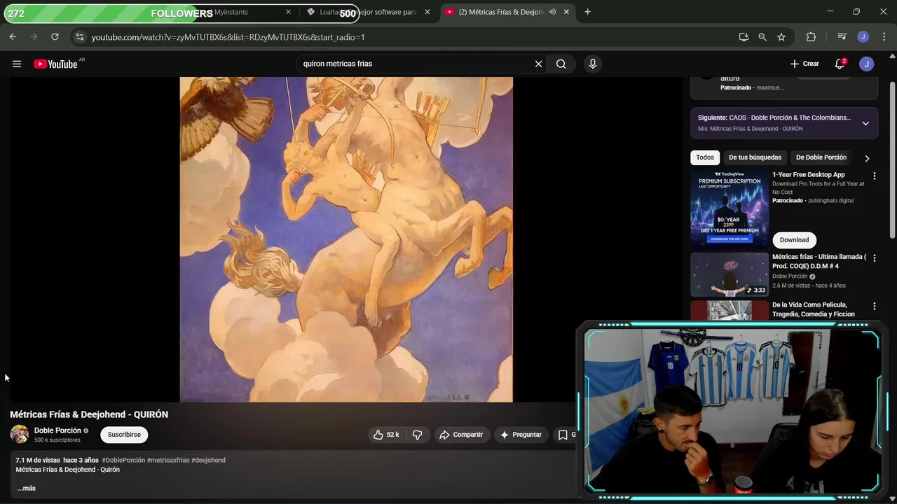This screenshot has height=504, width=897.
Task: Open options for Métricas frías - Ultima llamada video
Action: pos(874,258)
